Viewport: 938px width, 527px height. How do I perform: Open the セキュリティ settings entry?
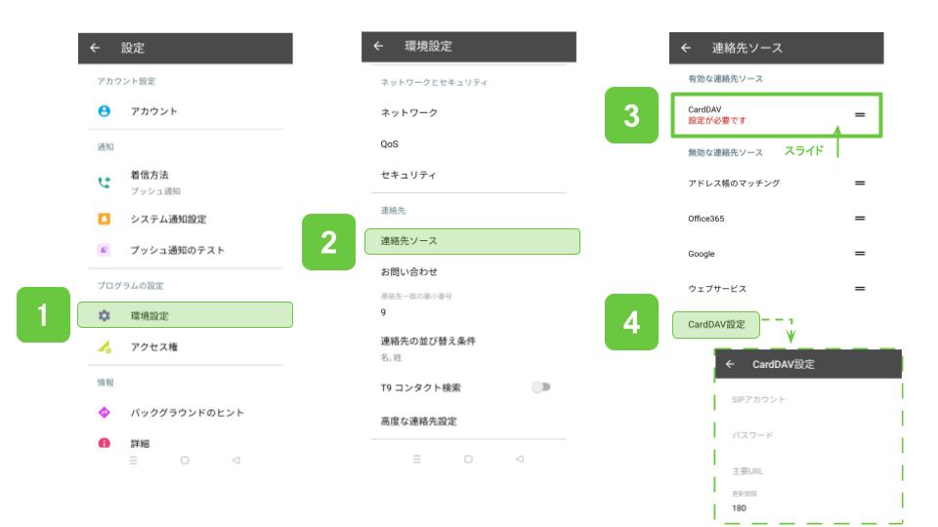[x=408, y=176]
